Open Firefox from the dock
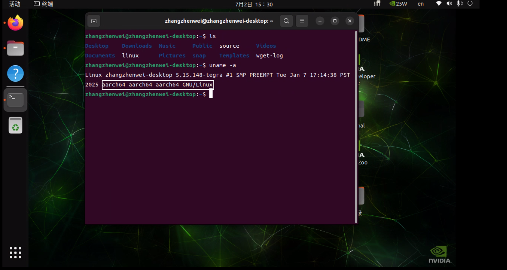 (15, 23)
